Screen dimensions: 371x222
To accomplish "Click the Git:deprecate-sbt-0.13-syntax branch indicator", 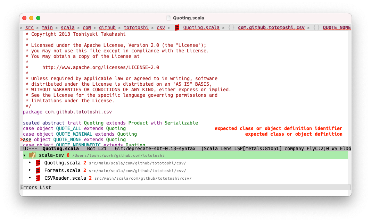I will point(155,148).
